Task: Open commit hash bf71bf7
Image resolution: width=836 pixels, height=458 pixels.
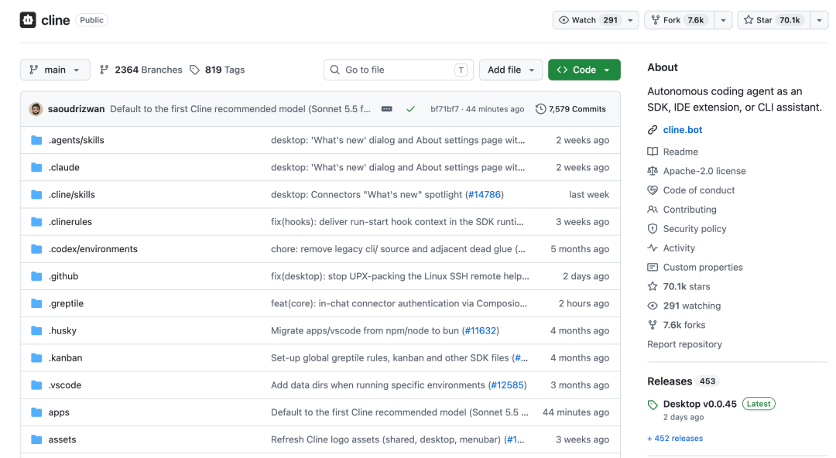Action: pyautogui.click(x=444, y=109)
